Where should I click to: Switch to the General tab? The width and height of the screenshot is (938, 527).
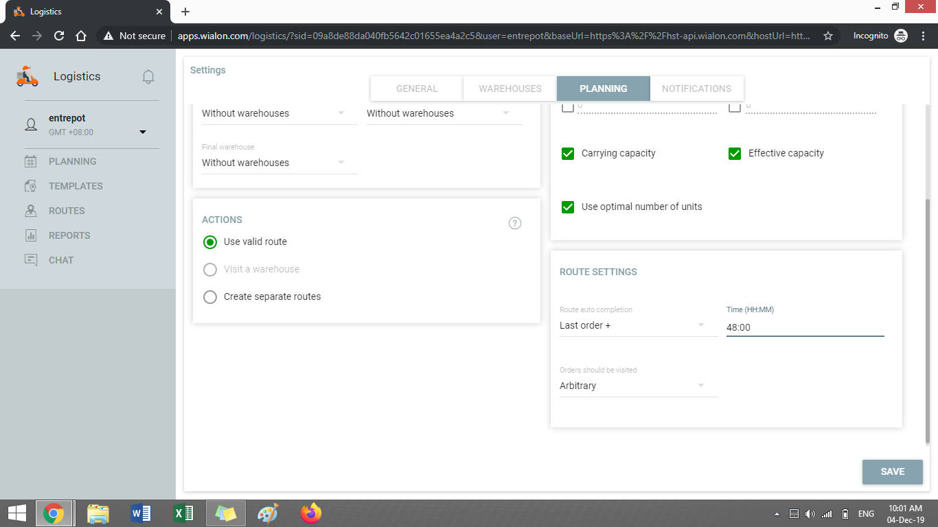pos(417,89)
